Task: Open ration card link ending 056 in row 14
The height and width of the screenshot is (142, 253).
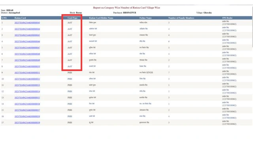Action: [27, 104]
